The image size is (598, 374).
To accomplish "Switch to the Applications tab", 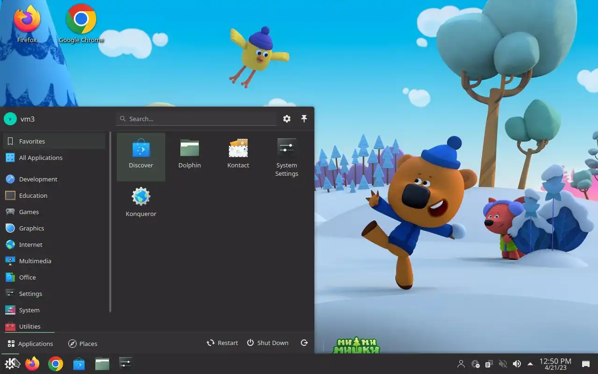I will click(30, 344).
